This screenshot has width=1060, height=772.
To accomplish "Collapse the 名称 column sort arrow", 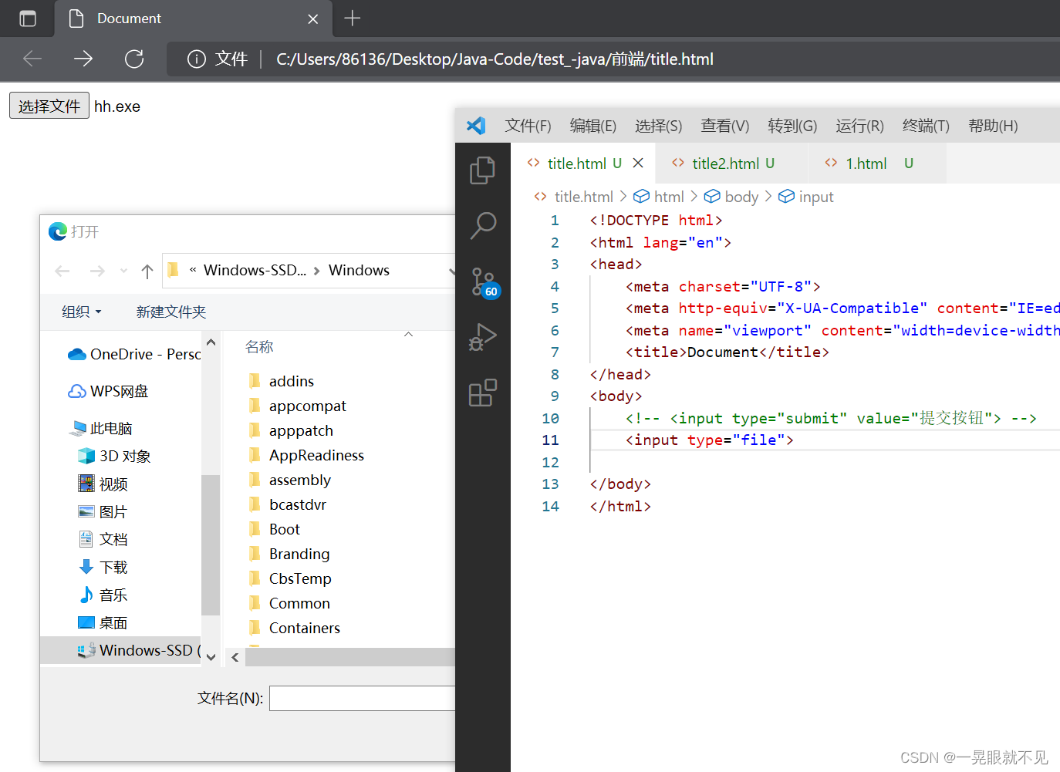I will point(409,334).
